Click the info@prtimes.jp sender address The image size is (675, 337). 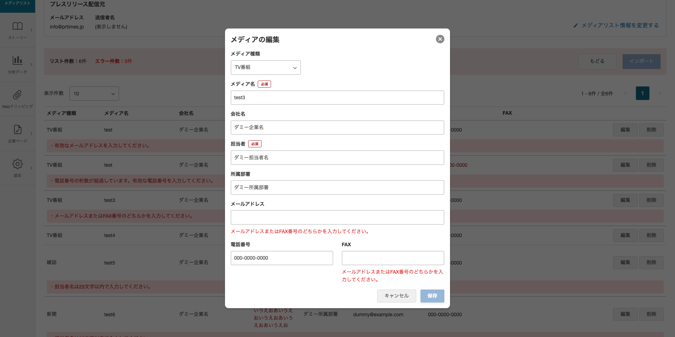(67, 27)
